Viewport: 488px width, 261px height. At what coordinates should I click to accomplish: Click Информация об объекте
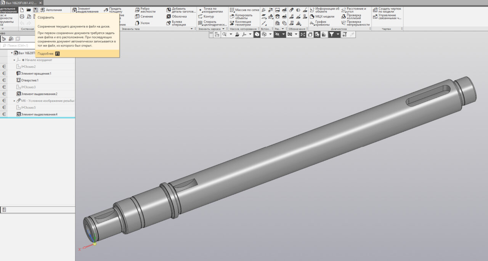324,10
